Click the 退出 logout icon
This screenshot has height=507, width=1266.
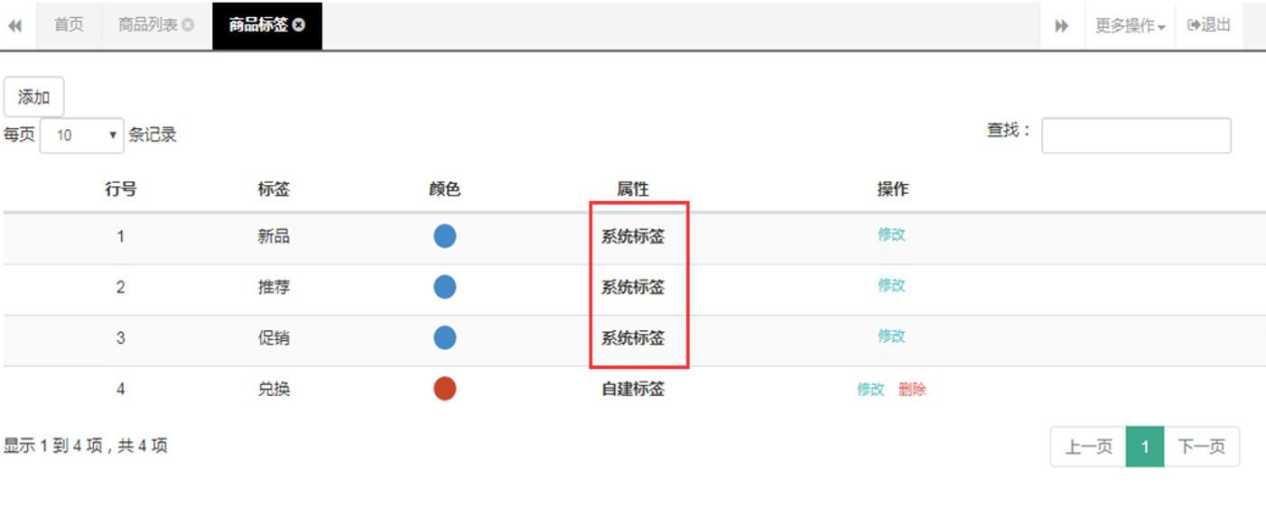[1194, 25]
